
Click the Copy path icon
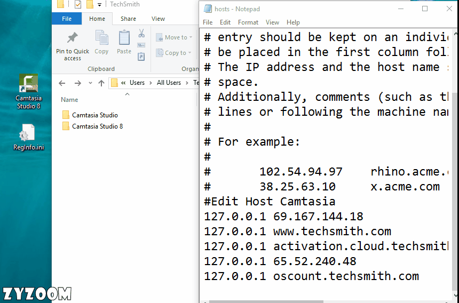coord(141,45)
